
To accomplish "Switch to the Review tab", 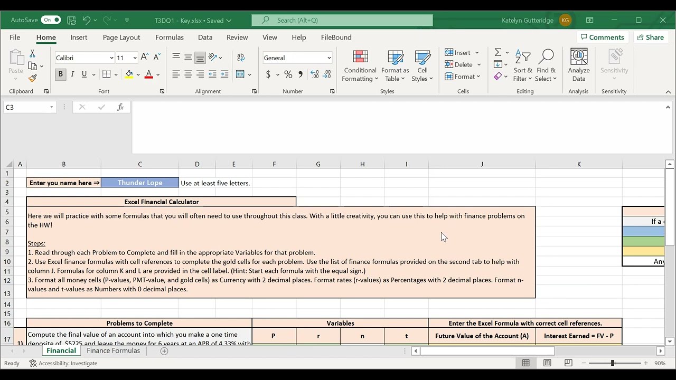I will click(x=237, y=37).
